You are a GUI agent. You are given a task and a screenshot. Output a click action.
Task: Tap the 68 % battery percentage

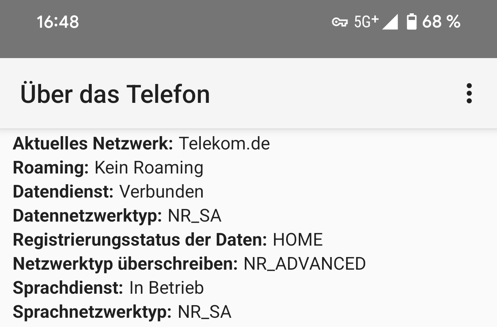[x=441, y=22]
